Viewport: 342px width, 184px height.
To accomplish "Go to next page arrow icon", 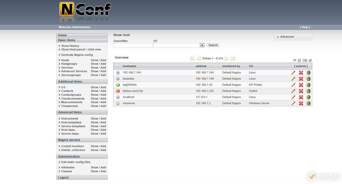I will (227, 59).
